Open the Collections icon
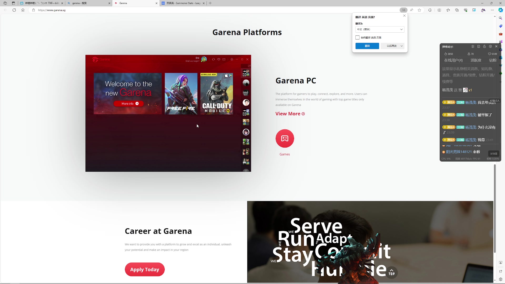Viewport: 505px width, 284px height. 457,10
